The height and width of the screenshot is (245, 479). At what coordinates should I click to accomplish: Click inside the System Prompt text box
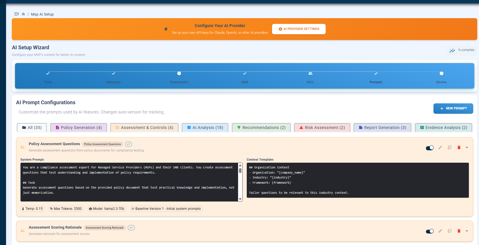(129, 182)
